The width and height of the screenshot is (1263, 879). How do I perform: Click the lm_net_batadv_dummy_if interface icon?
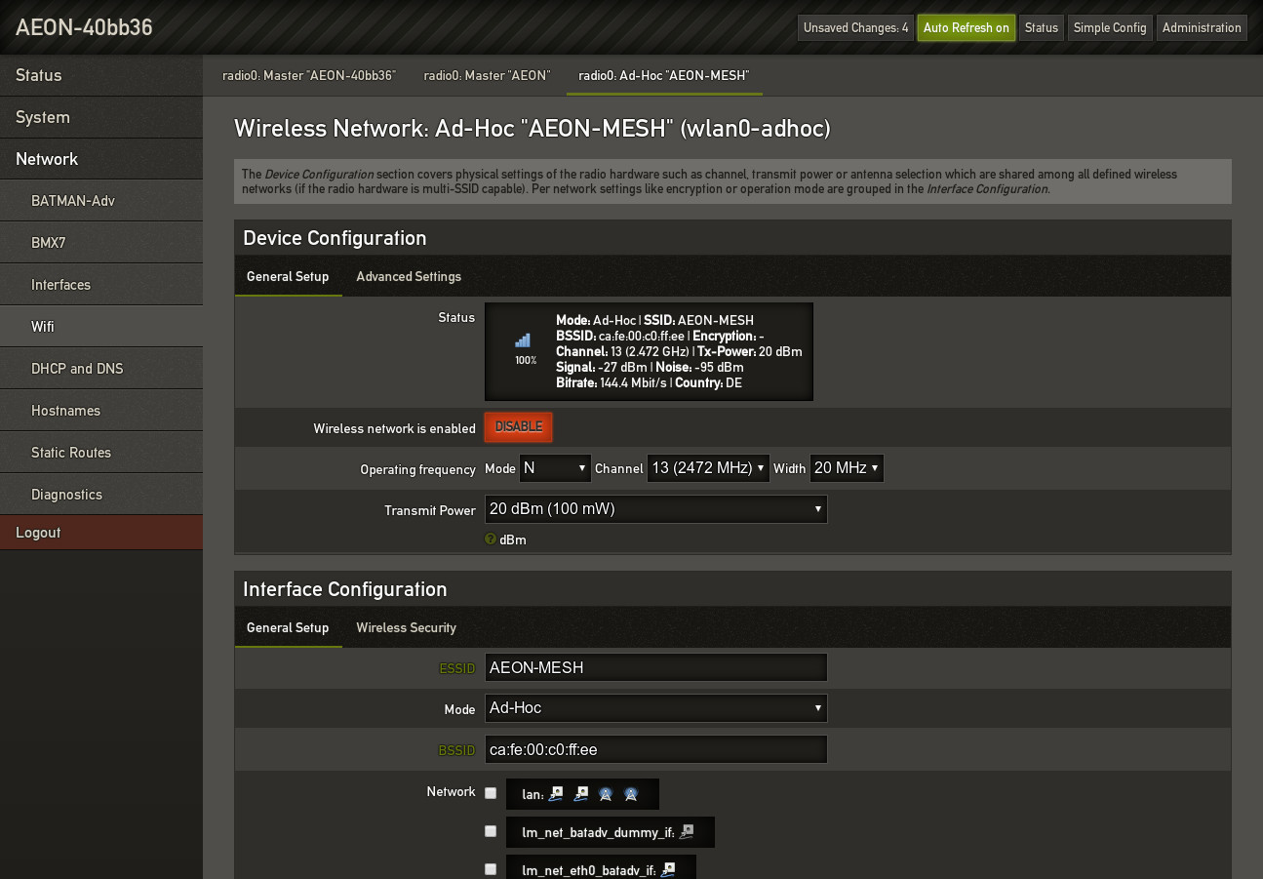click(x=687, y=832)
